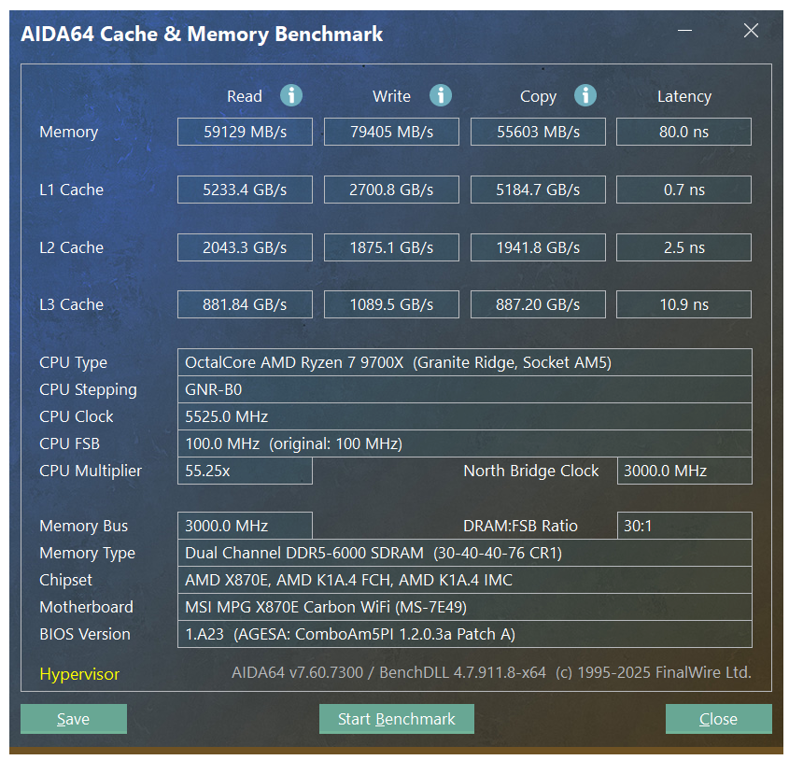Image resolution: width=789 pixels, height=760 pixels.
Task: Click the AIDA64 Cache & Memory Benchmark title
Action: point(202,35)
